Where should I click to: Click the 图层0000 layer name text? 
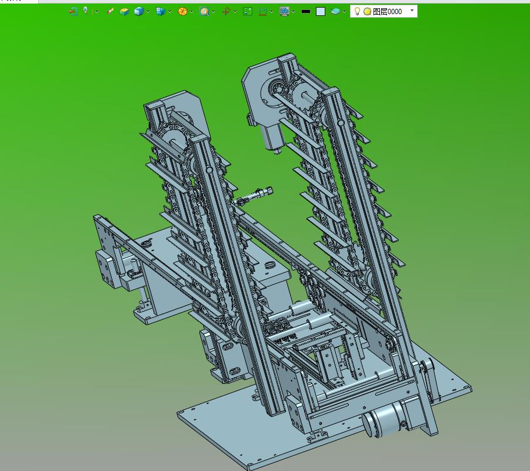(x=388, y=12)
